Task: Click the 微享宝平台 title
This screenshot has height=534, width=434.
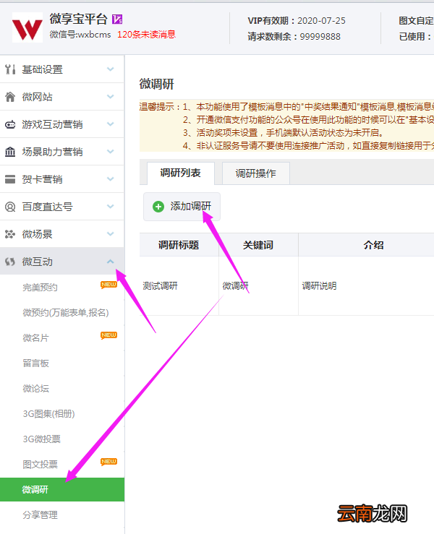Action: 78,19
